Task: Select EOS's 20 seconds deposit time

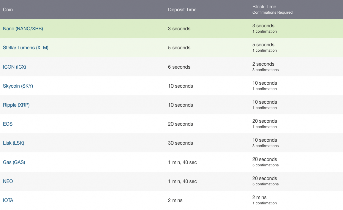Action: click(181, 124)
